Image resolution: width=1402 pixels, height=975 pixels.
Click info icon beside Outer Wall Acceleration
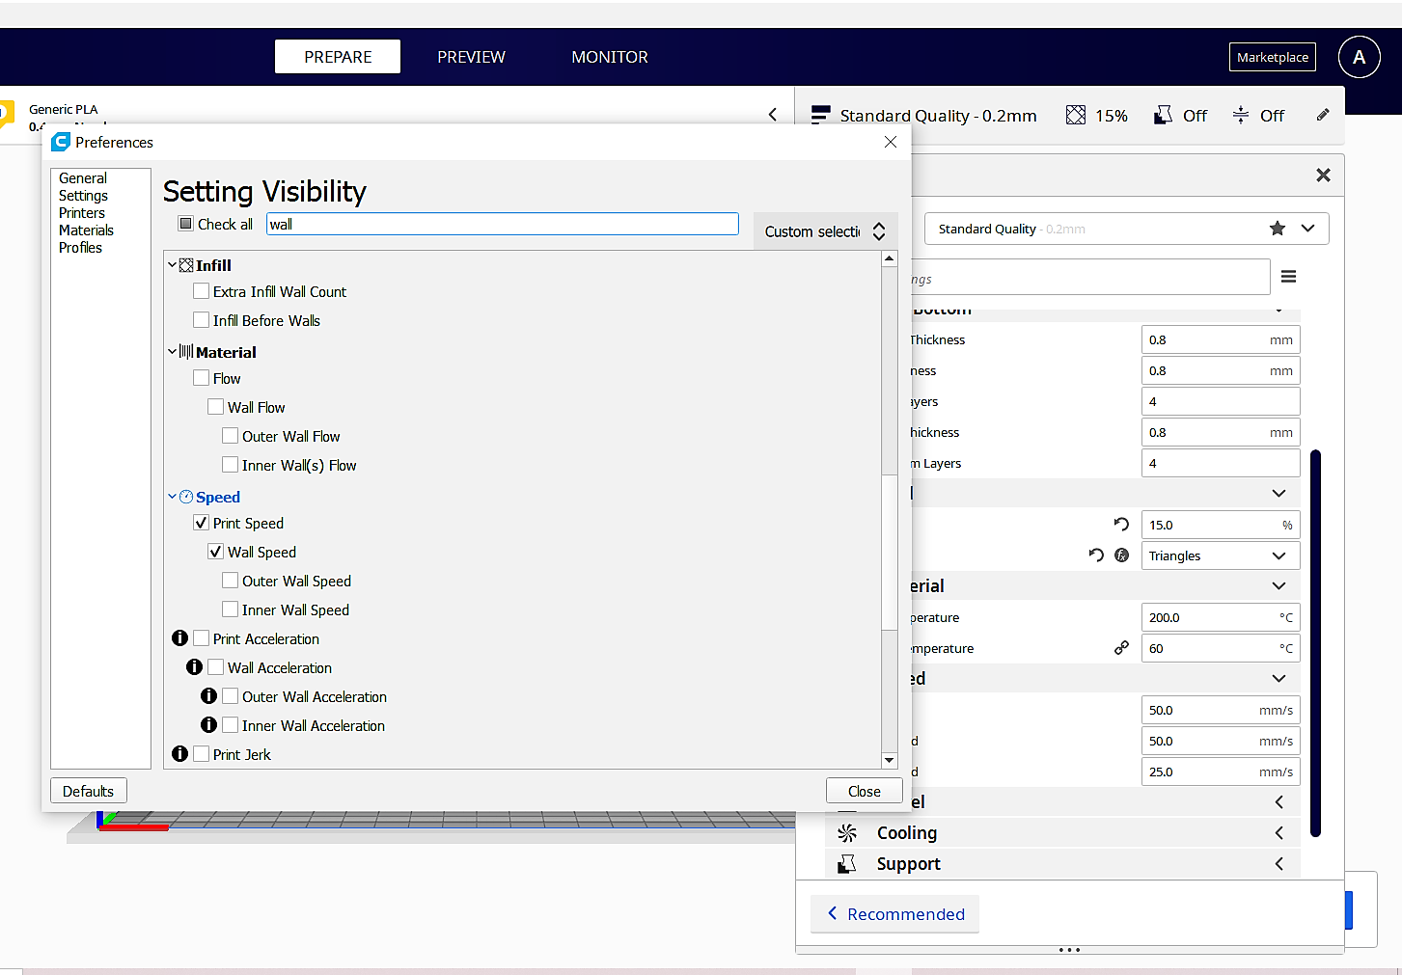coord(208,696)
